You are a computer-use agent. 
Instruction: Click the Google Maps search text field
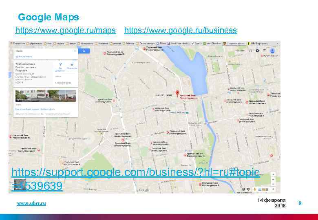[x=44, y=51]
